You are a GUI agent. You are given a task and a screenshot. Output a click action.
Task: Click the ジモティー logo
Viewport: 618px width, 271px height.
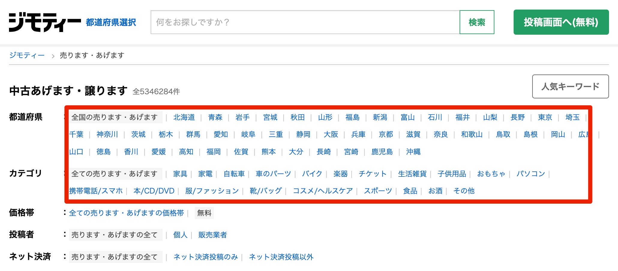45,22
